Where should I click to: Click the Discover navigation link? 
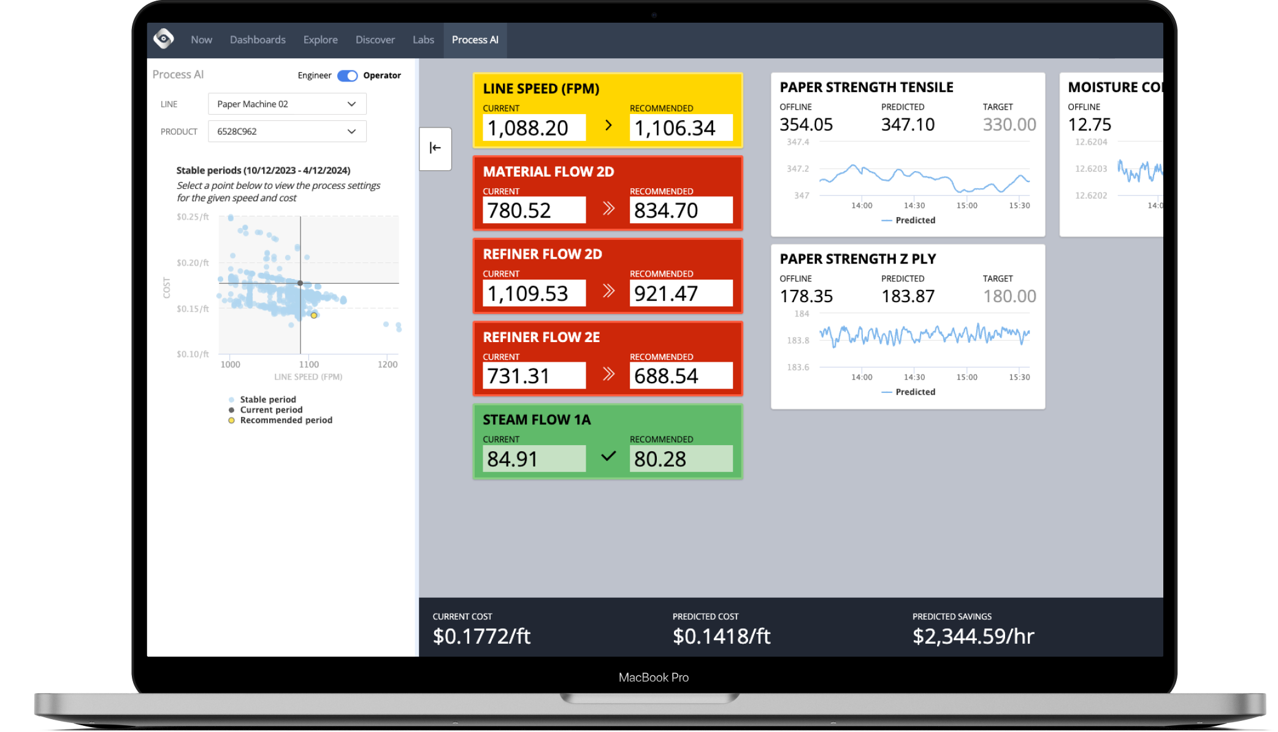(375, 40)
